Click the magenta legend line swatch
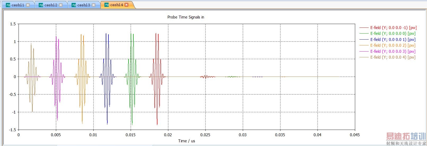The image size is (427, 146). pos(364,51)
